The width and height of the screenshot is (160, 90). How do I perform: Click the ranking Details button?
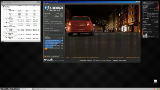tap(62, 38)
